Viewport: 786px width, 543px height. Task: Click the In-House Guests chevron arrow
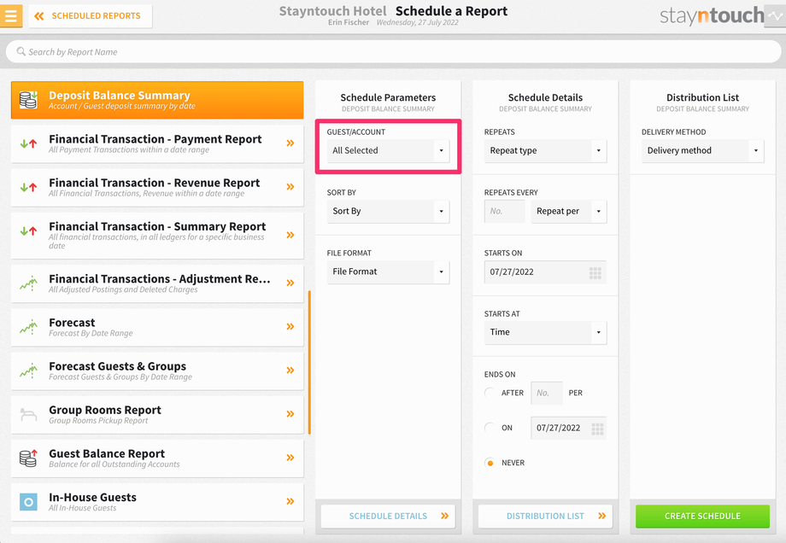click(x=290, y=501)
